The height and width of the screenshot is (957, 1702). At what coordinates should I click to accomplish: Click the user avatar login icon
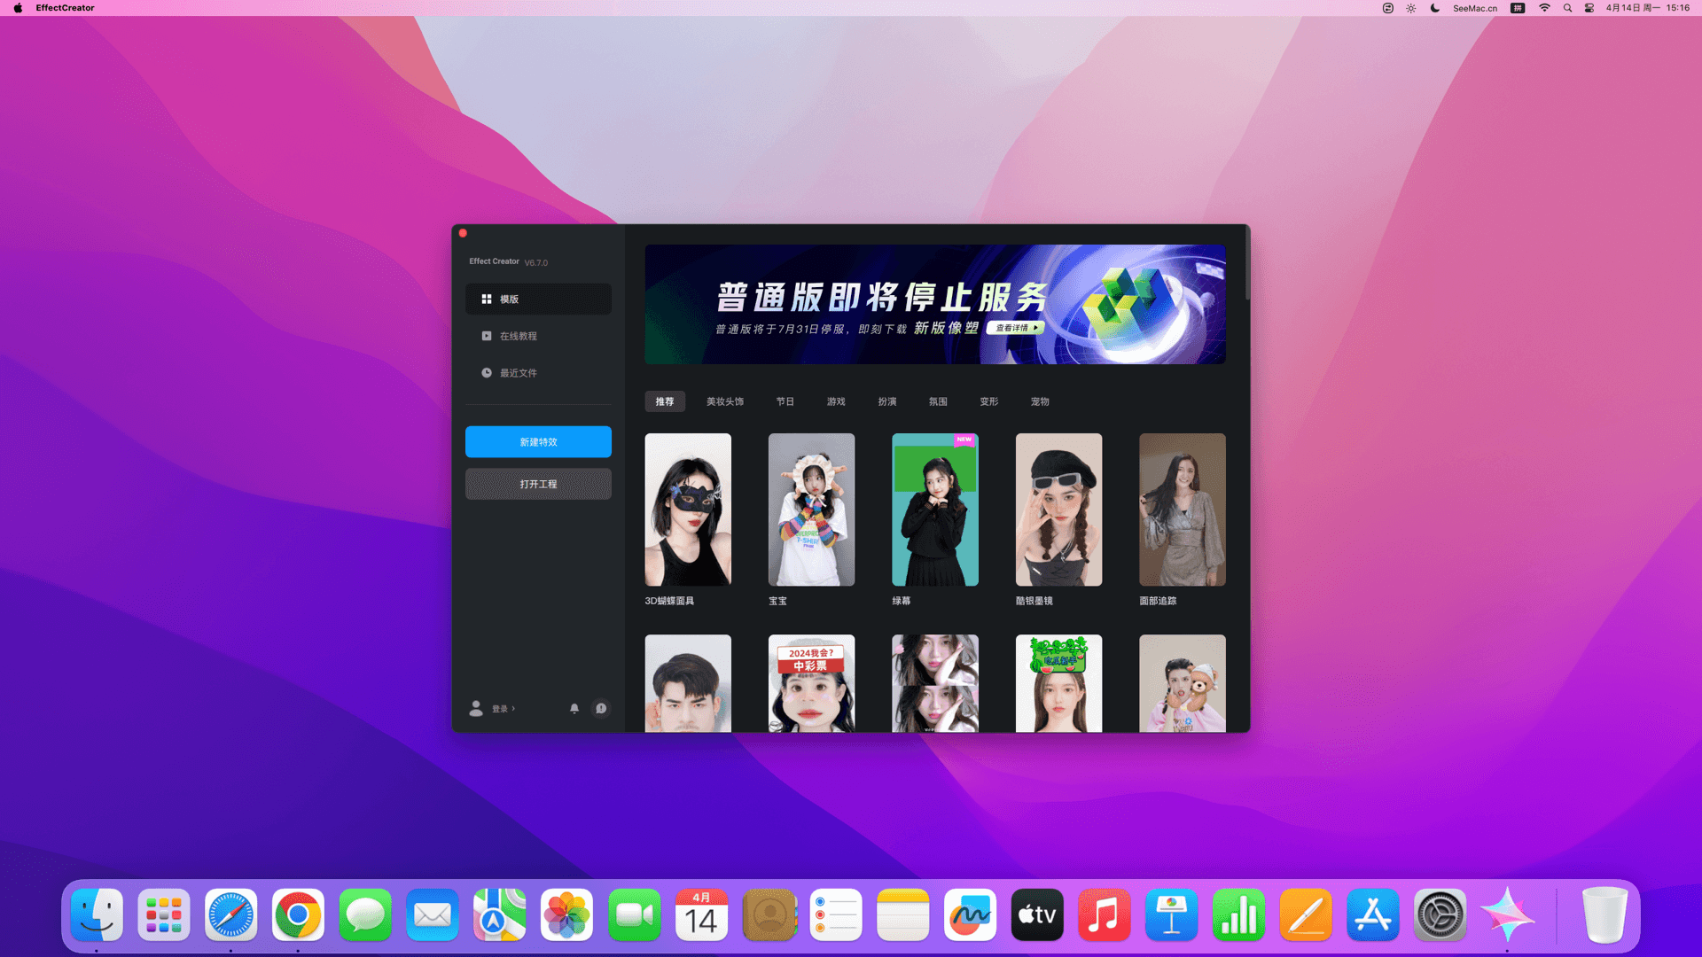(x=476, y=708)
